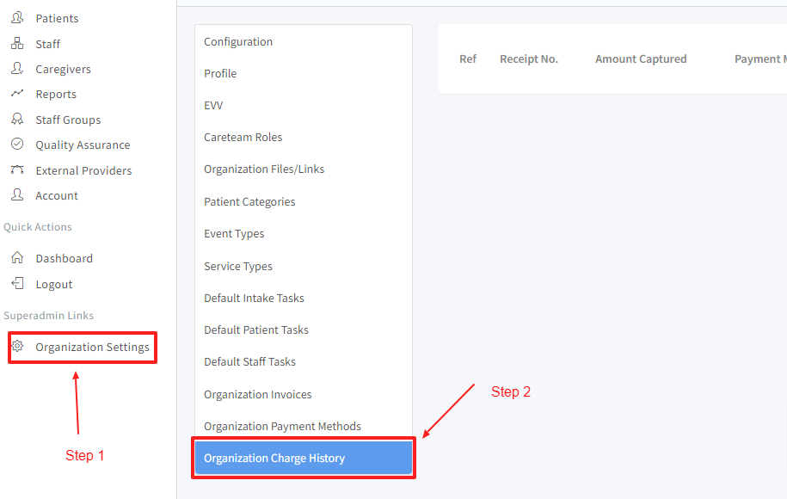Open Organization Settings link
This screenshot has height=499, width=787.
(92, 348)
